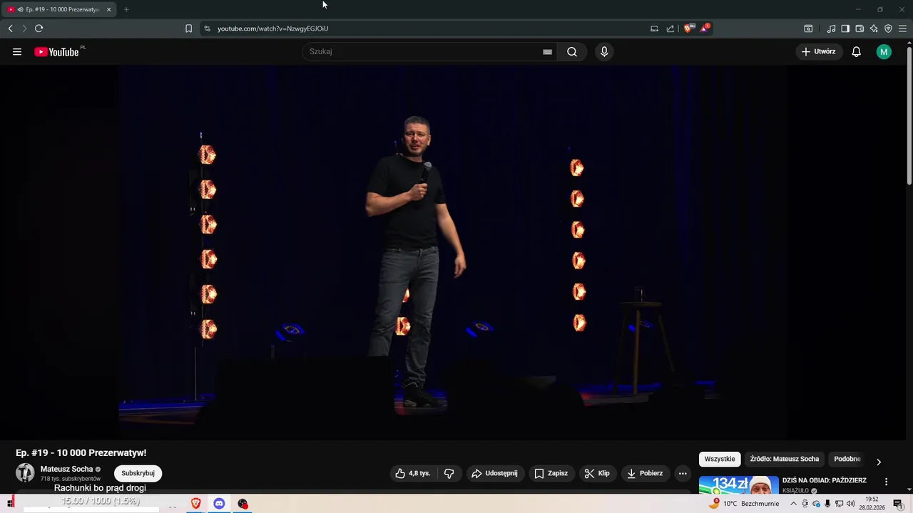Download video with Pobierz button
This screenshot has height=513, width=913.
coord(645,473)
